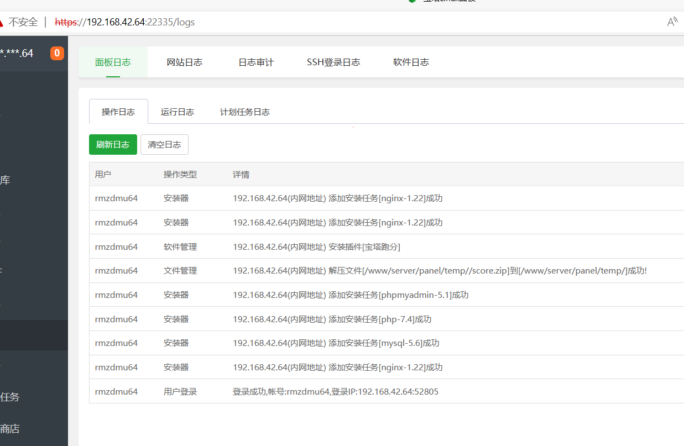The width and height of the screenshot is (684, 446).
Task: Click the detail for mysql-5.6 install task
Action: click(x=336, y=343)
